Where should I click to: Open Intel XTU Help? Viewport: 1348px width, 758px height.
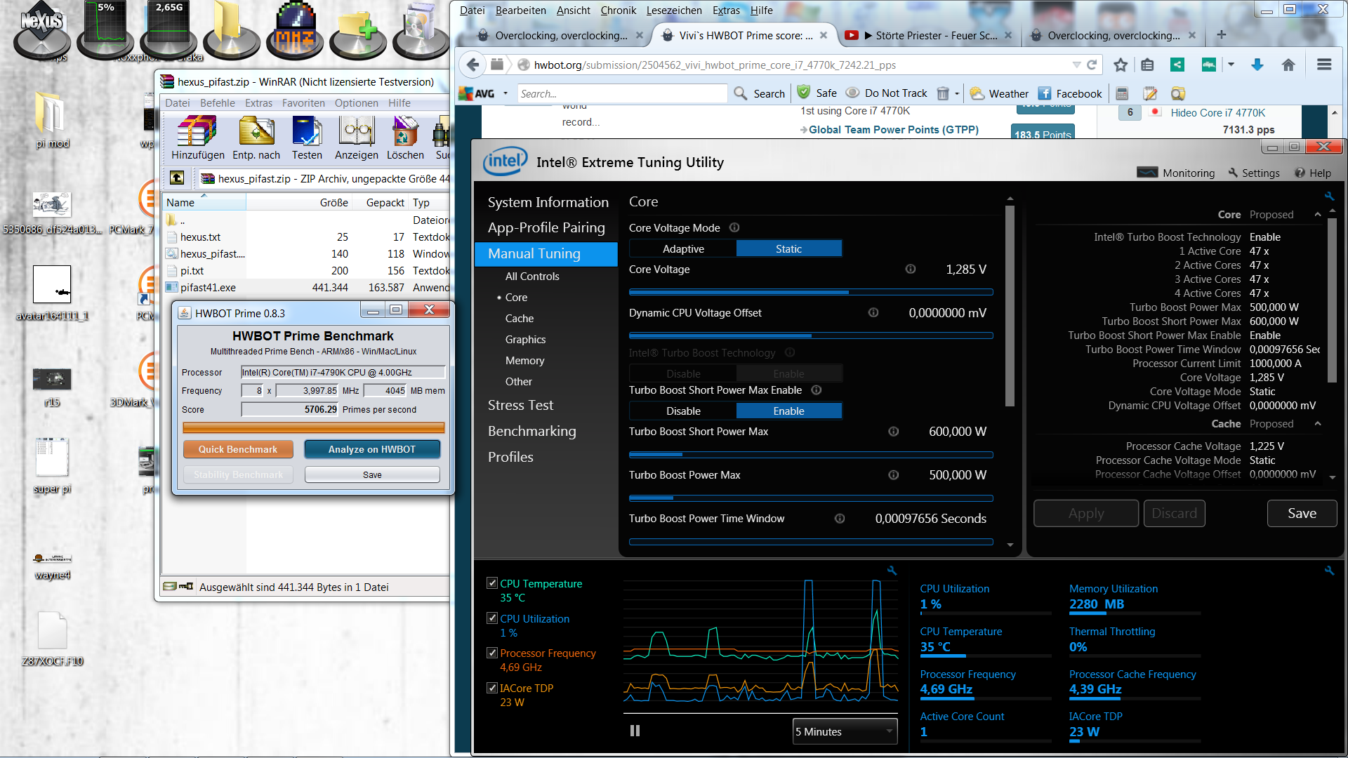point(1313,173)
